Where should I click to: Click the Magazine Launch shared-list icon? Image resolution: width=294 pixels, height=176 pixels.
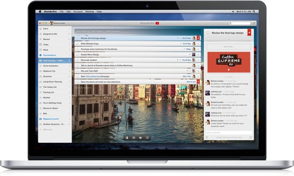[40, 119]
